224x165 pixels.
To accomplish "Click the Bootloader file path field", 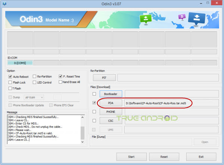I will pos(172,94).
